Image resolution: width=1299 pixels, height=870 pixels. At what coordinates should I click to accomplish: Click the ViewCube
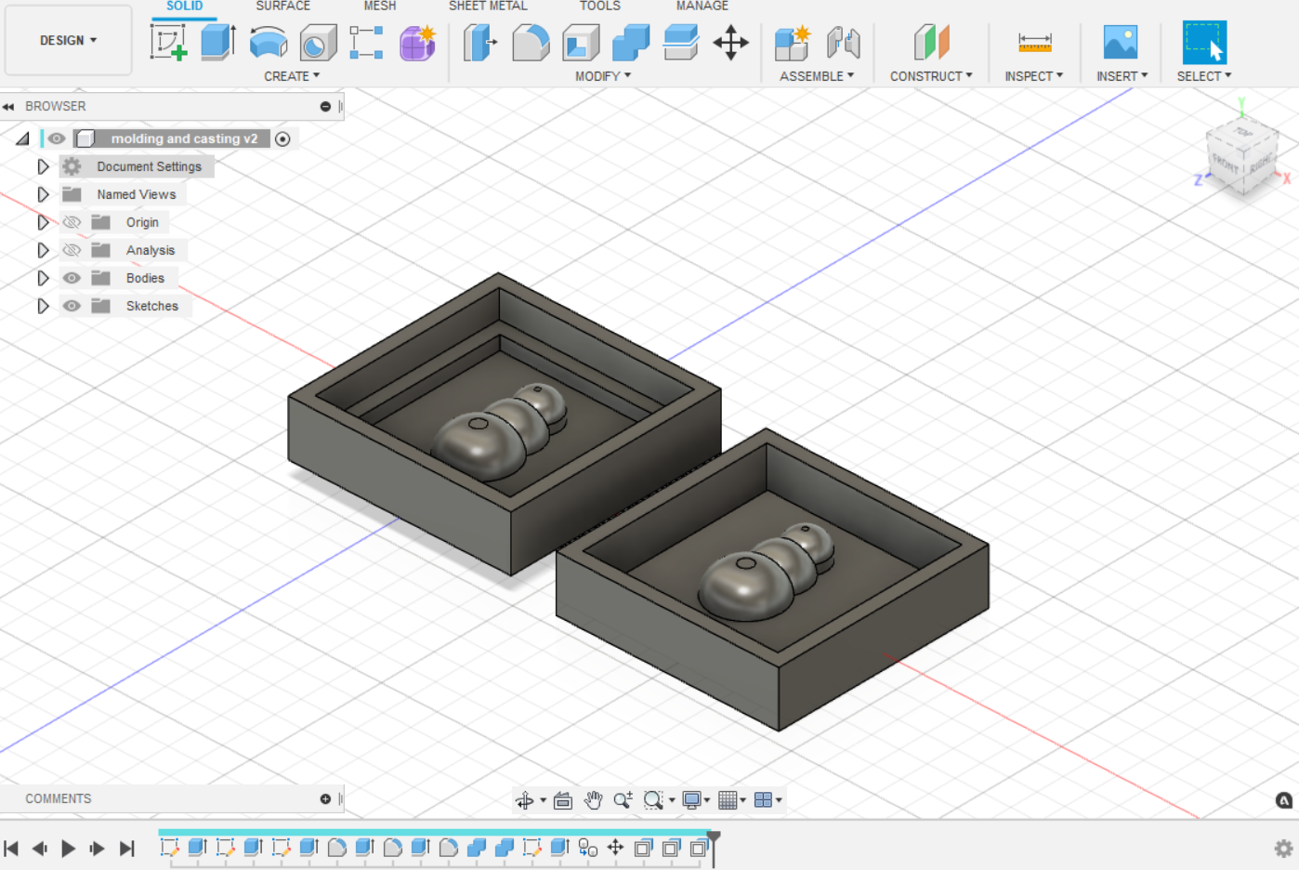(x=1241, y=155)
